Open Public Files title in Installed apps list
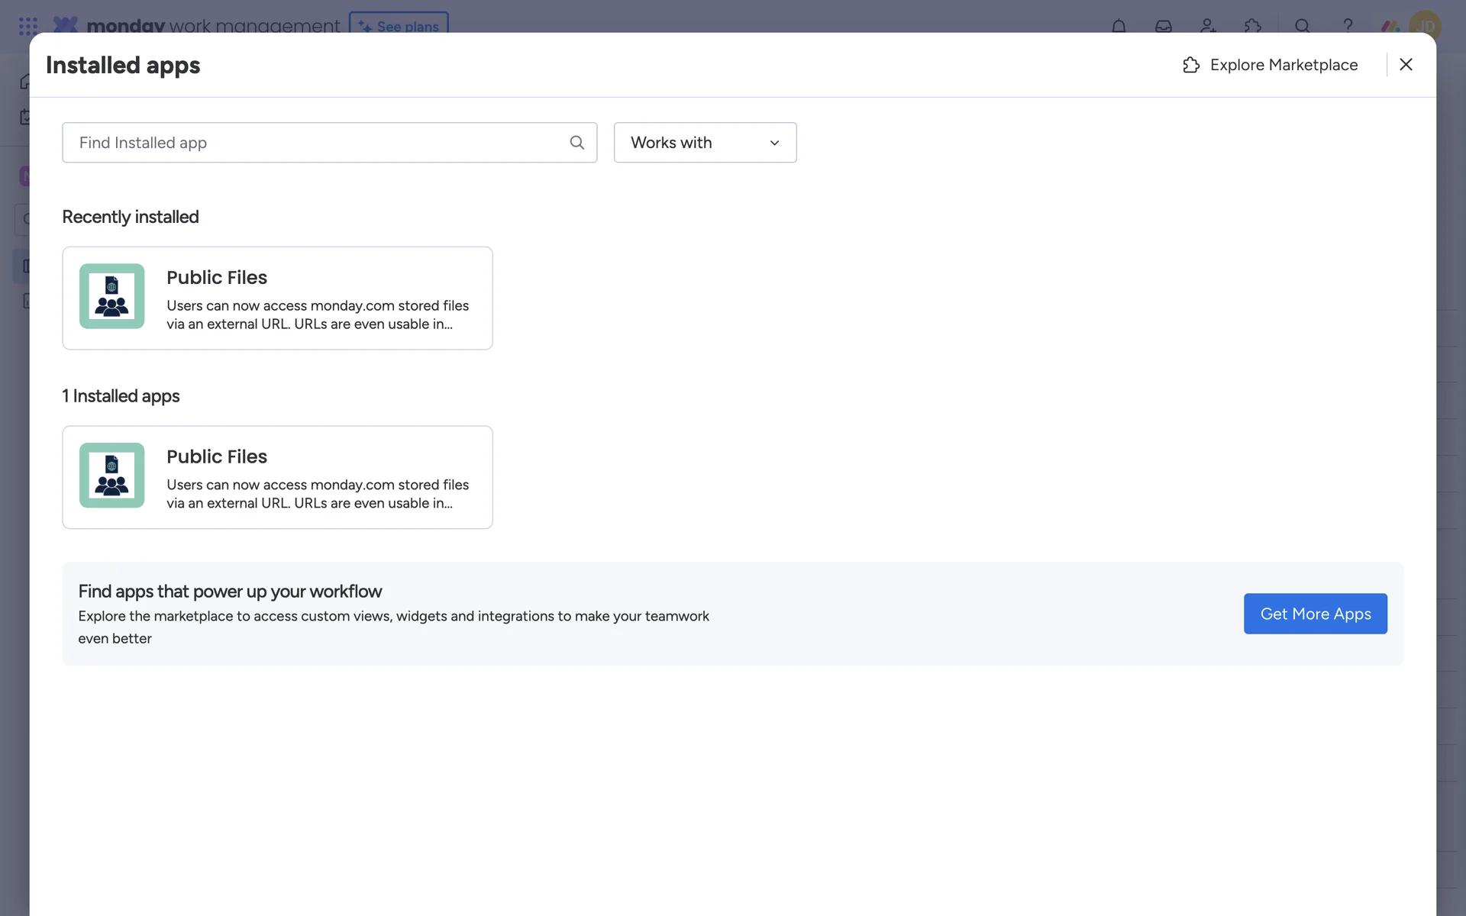This screenshot has height=916, width=1466. [x=217, y=456]
